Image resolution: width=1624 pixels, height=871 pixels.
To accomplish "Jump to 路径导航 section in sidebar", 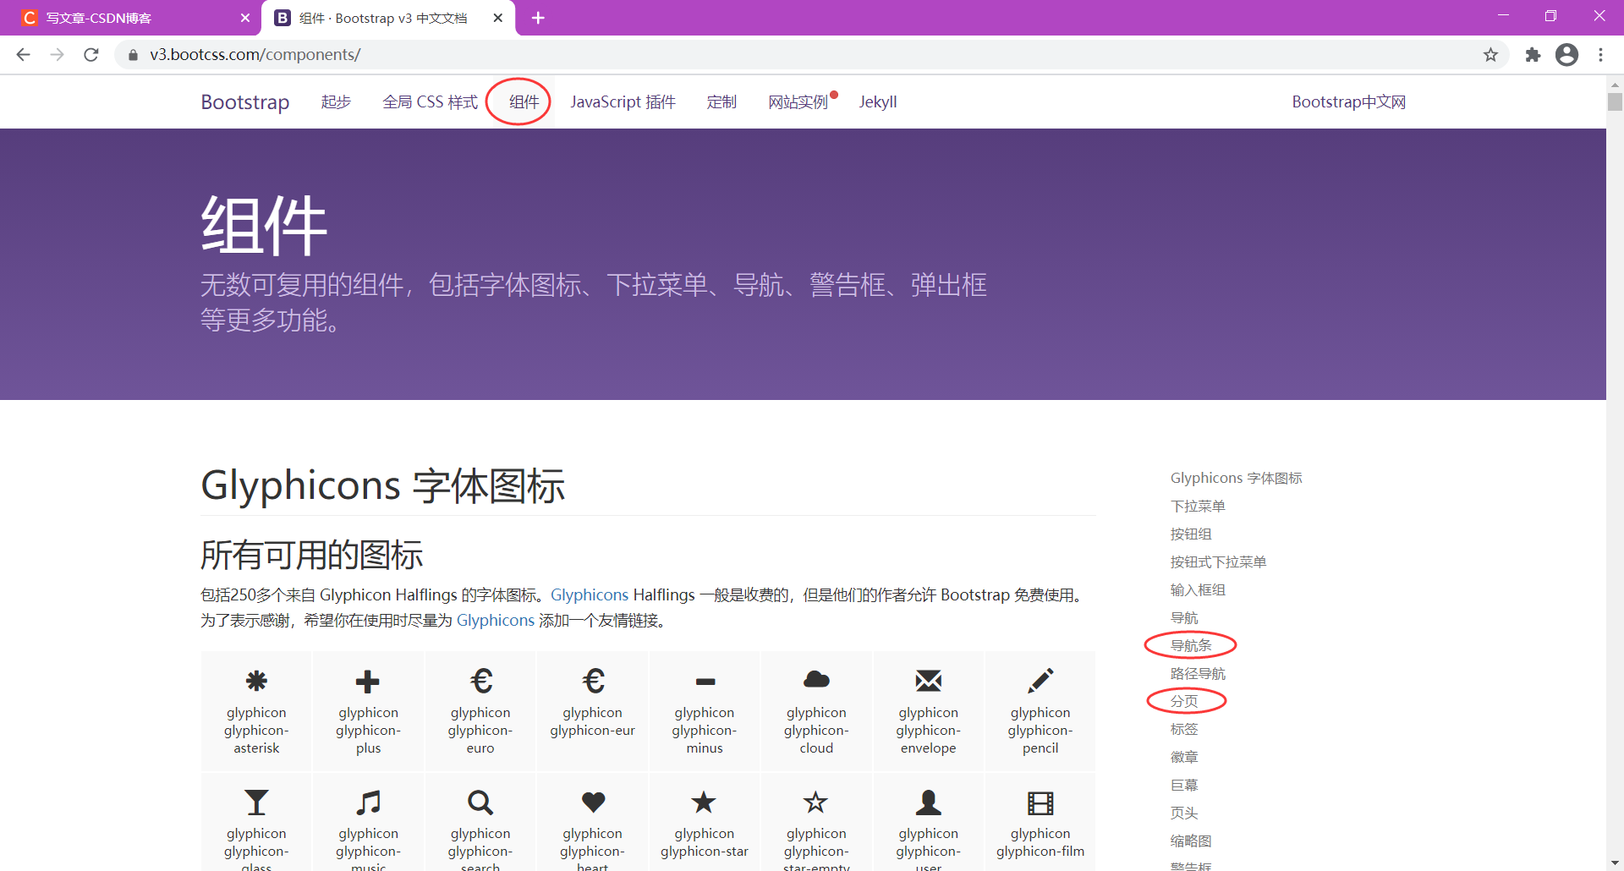I will [x=1198, y=673].
